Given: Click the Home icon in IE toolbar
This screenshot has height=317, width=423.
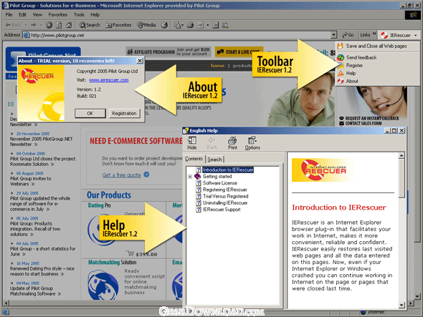Looking at the screenshot, I should (69, 25).
